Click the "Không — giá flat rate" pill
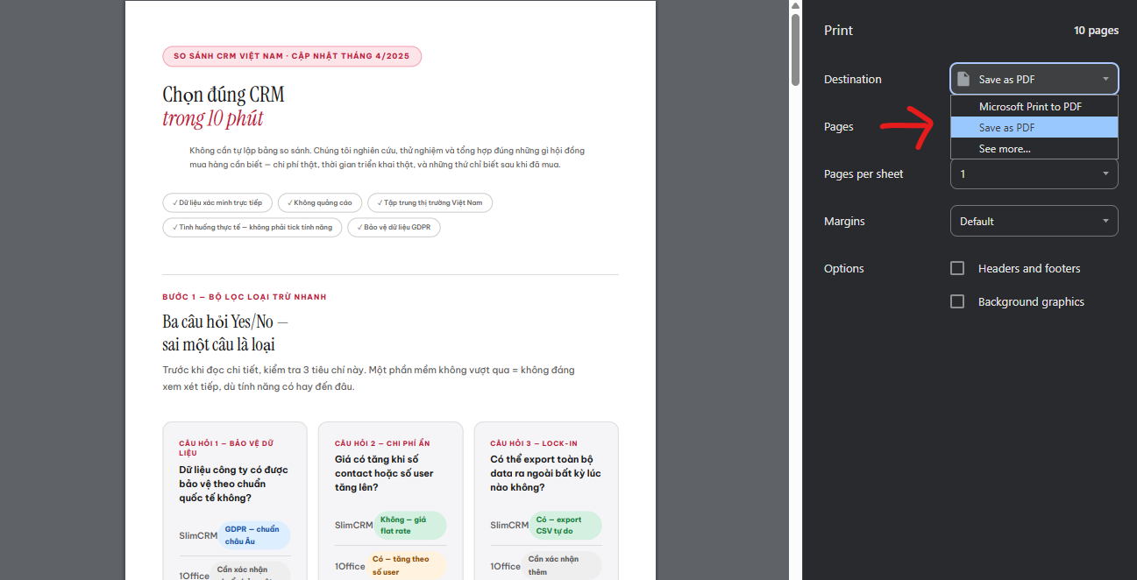Image resolution: width=1137 pixels, height=580 pixels. 410,525
